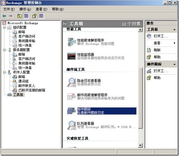
Task: Toggle the show/hide console tree icon
Action: 26,16
